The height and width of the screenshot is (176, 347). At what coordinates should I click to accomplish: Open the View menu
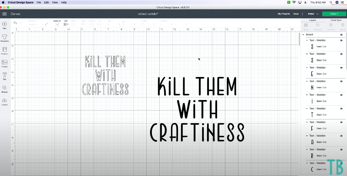pos(55,3)
